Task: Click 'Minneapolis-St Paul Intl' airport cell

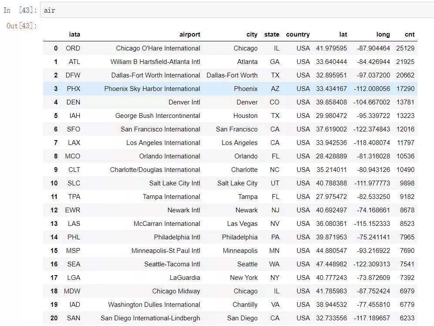Action: point(166,251)
